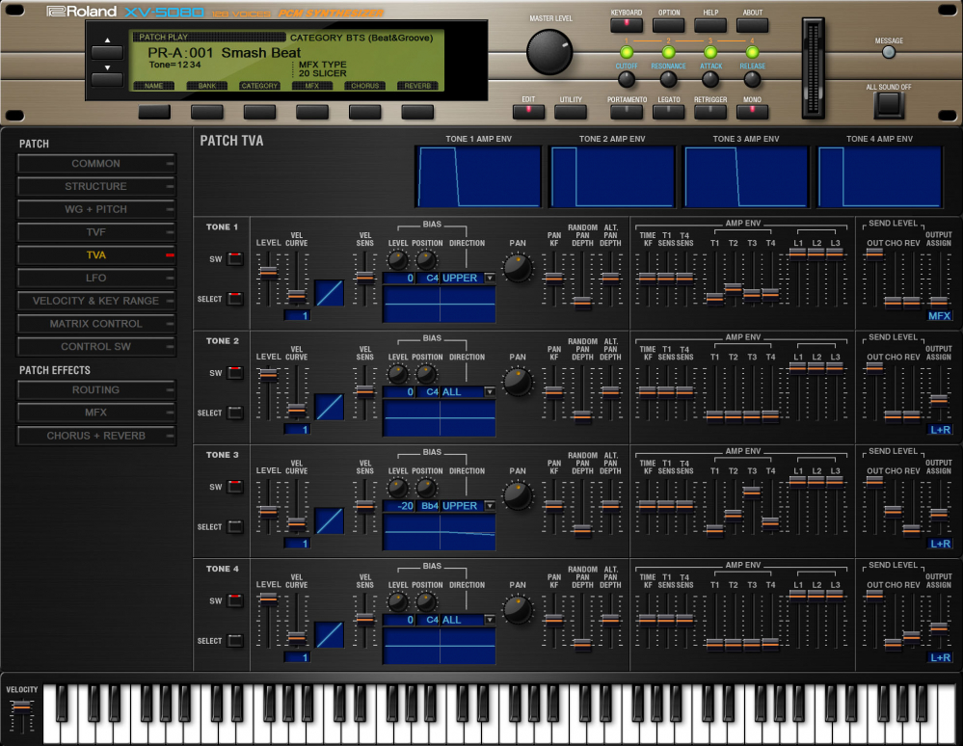Toggle the Tone 3 SW switch

tap(235, 487)
